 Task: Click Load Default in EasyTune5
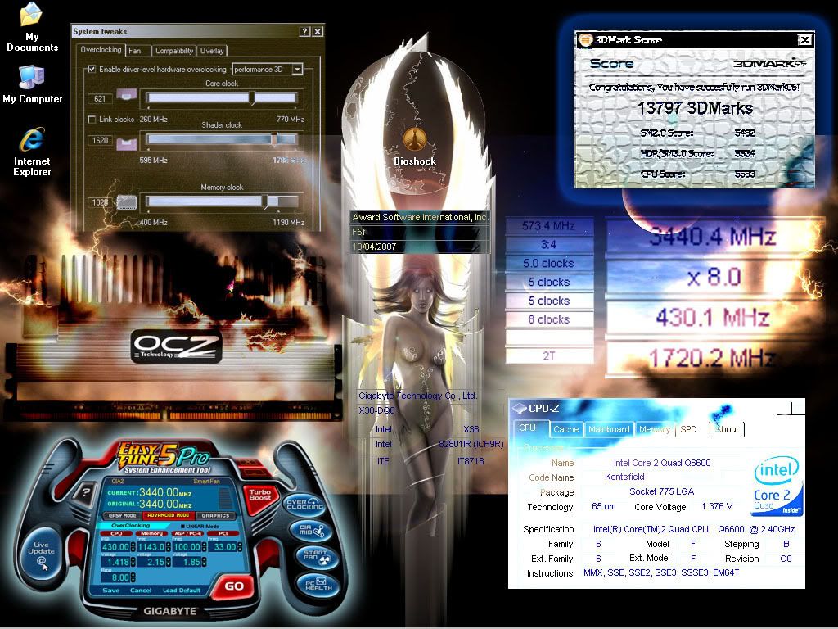coord(182,591)
